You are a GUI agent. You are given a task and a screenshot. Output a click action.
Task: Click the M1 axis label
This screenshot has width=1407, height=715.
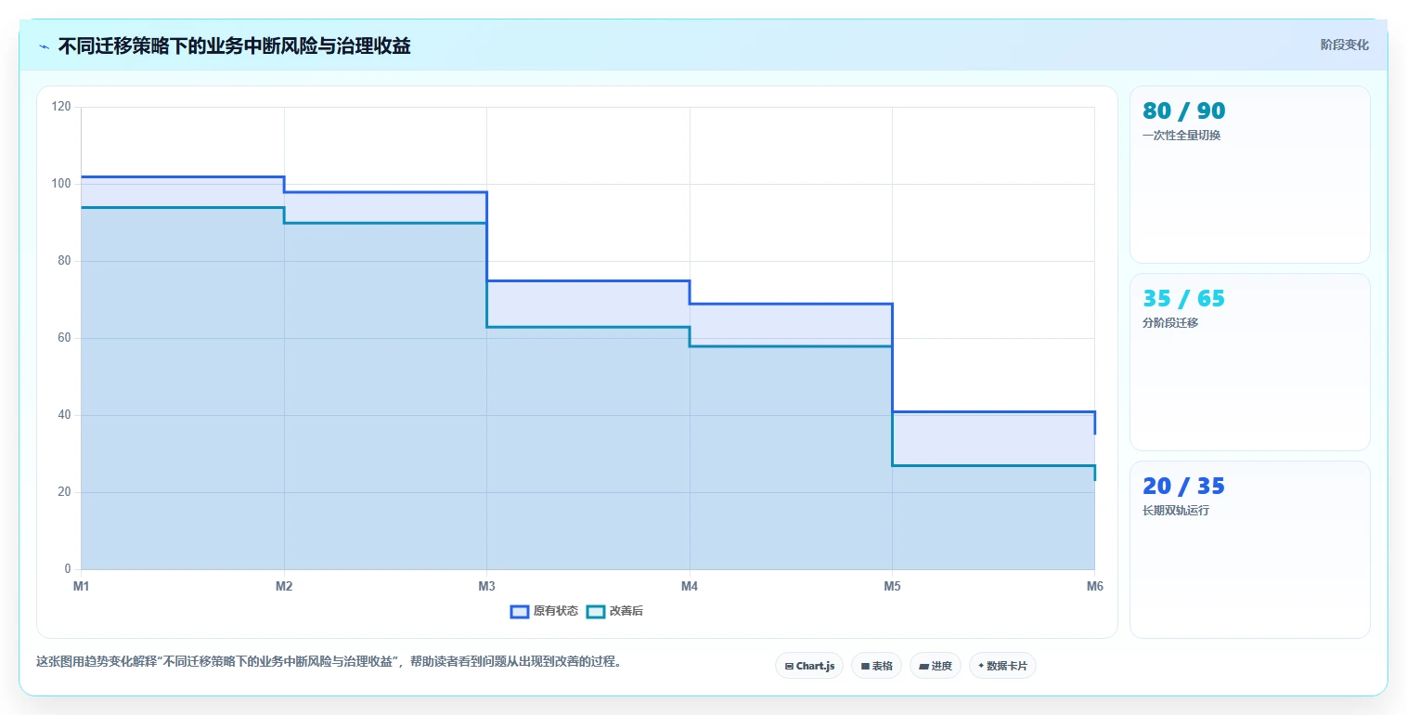point(82,586)
